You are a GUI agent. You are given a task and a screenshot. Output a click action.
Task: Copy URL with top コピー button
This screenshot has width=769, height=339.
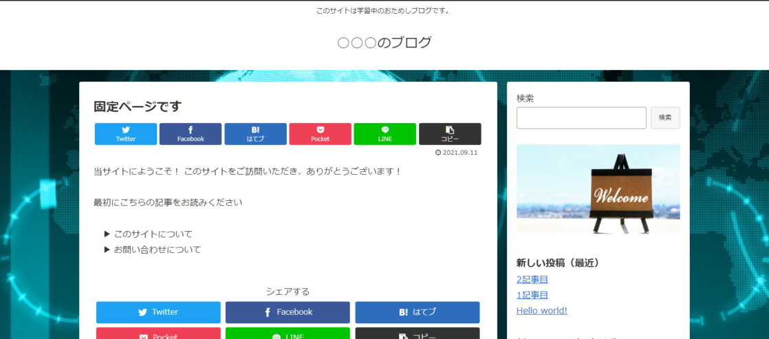[x=450, y=134]
